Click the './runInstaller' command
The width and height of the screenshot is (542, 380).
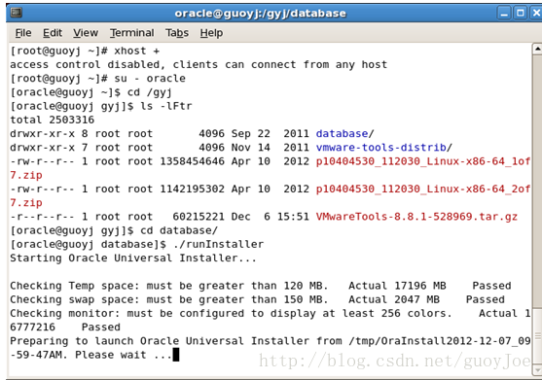pos(219,244)
